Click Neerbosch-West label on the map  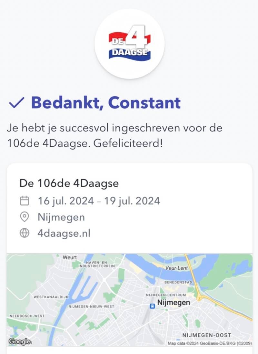click(x=27, y=316)
